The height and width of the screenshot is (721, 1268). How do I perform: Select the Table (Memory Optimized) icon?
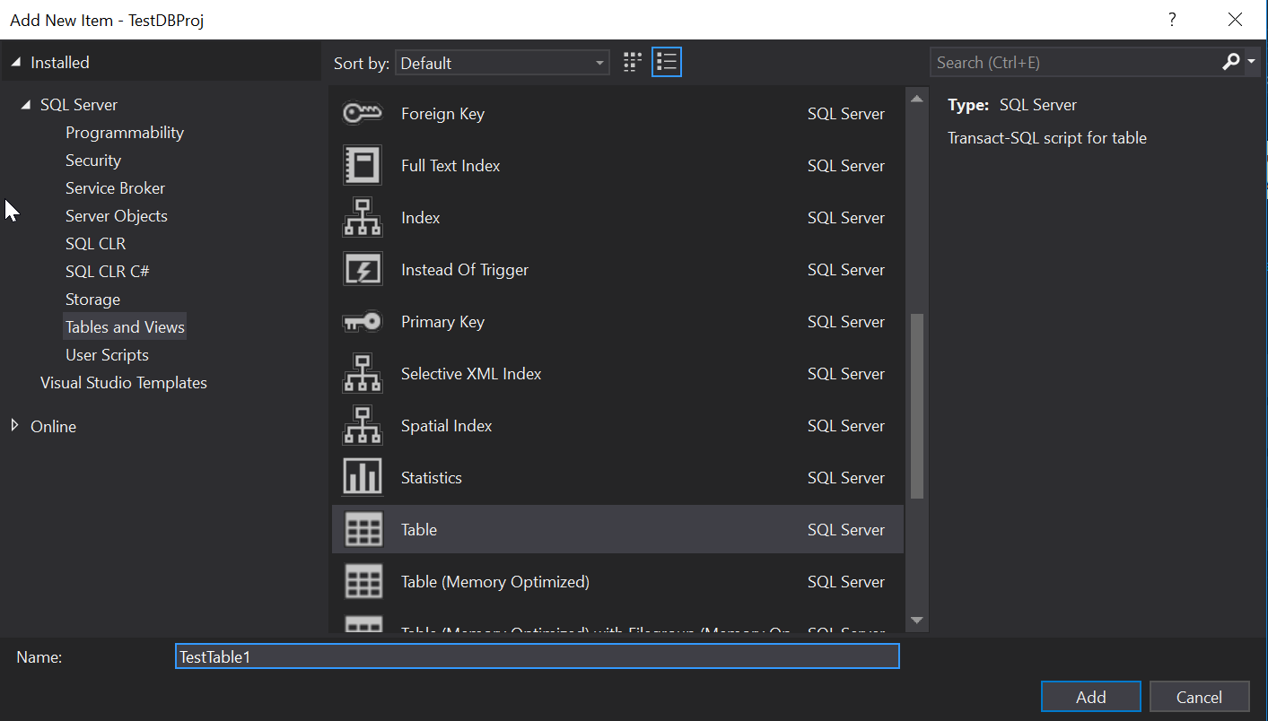pos(363,582)
